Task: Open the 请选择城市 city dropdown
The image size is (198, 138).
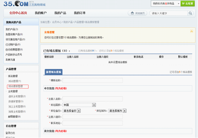Action: pyautogui.click(x=117, y=111)
